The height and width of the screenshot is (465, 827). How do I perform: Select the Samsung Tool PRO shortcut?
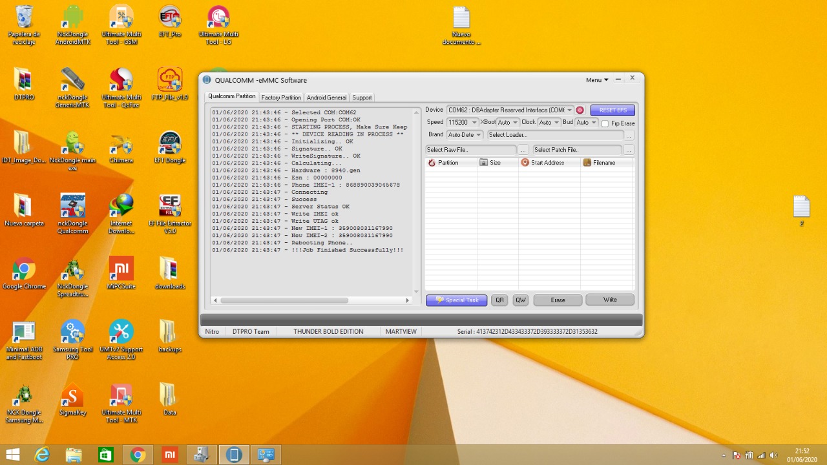[x=73, y=340]
